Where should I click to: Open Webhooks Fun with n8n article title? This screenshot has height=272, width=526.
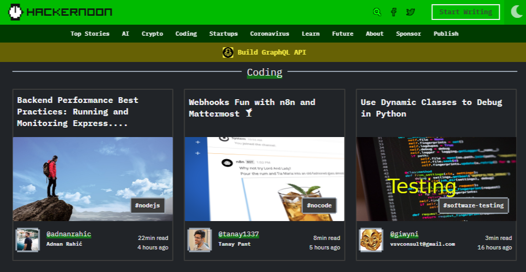tap(252, 108)
